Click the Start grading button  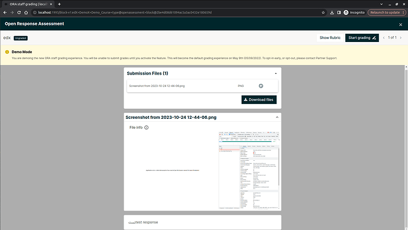pyautogui.click(x=362, y=38)
